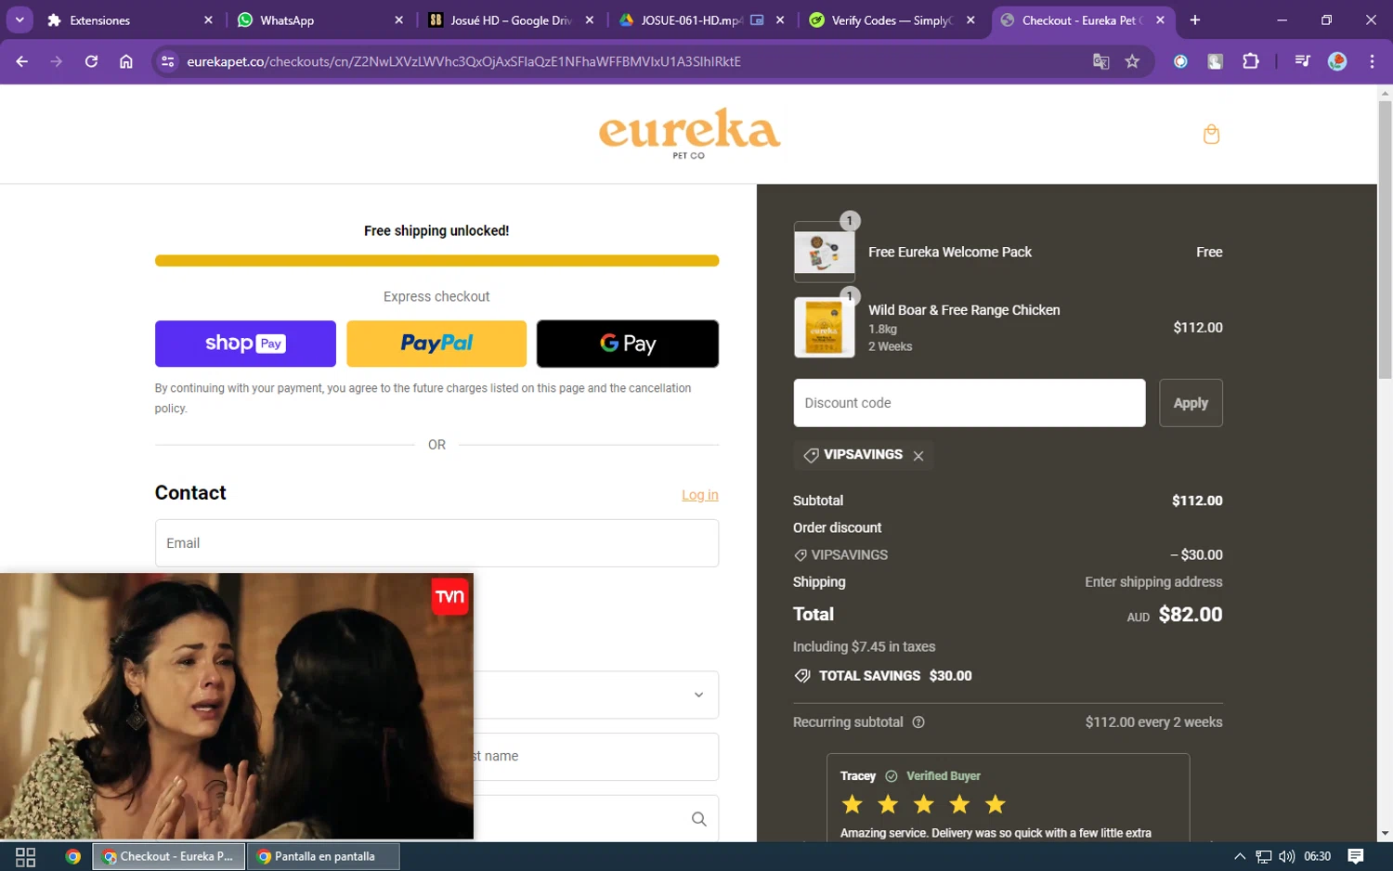Click the Eureka Pet Co logo
The image size is (1393, 871).
click(x=689, y=134)
